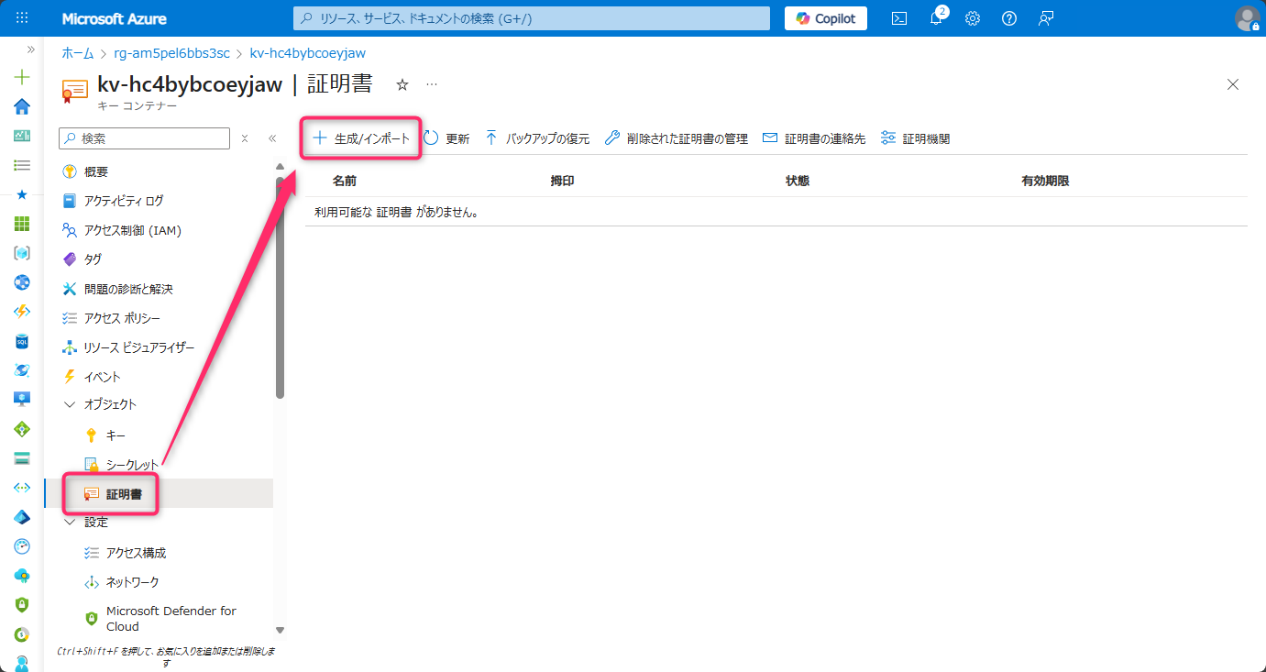Viewport: 1266px width, 672px height.
Task: Collapse the resource menu with « button
Action: point(272,138)
